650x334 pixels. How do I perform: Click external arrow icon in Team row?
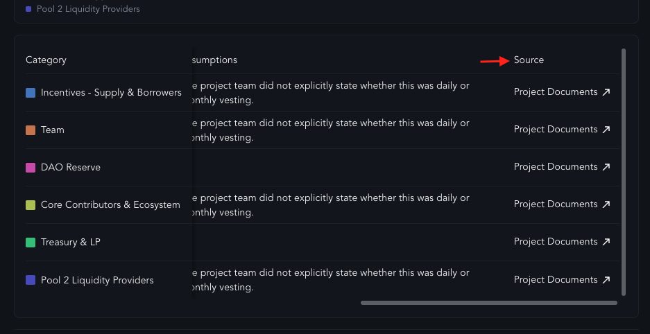606,130
